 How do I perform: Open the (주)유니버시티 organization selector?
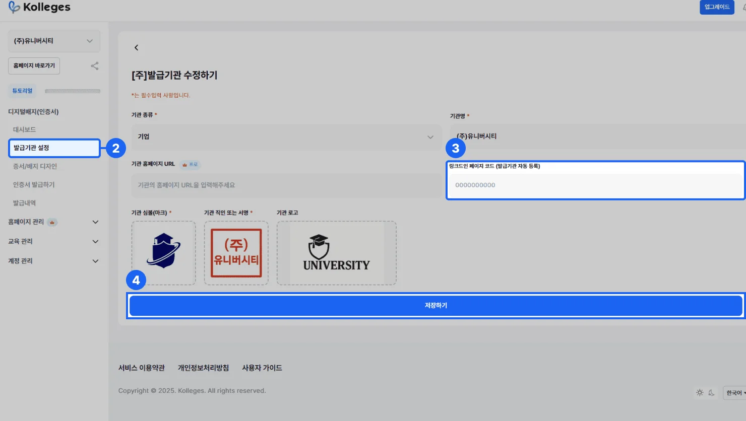coord(54,41)
